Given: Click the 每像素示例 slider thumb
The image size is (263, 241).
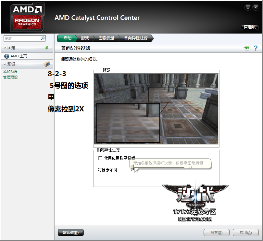Looking at the screenshot, I should click(x=132, y=168).
